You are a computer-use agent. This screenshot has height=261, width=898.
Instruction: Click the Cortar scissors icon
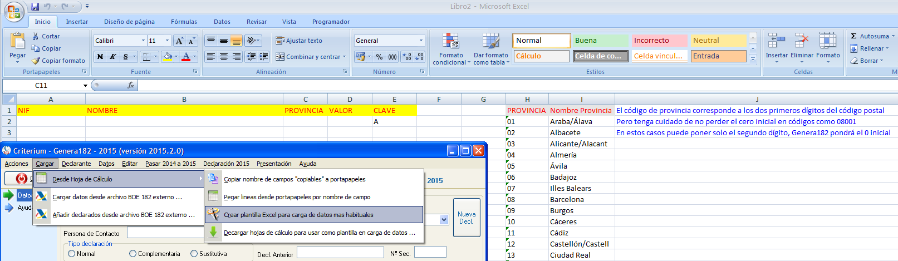pos(36,36)
